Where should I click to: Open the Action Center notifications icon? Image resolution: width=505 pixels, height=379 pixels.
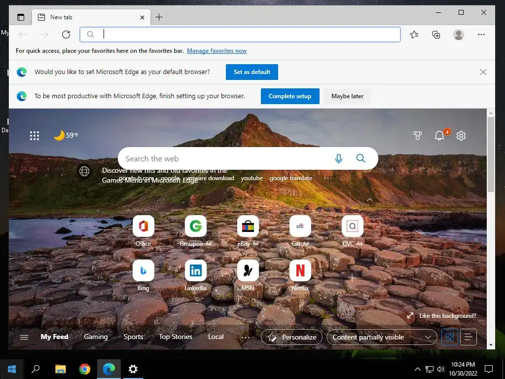pos(489,369)
